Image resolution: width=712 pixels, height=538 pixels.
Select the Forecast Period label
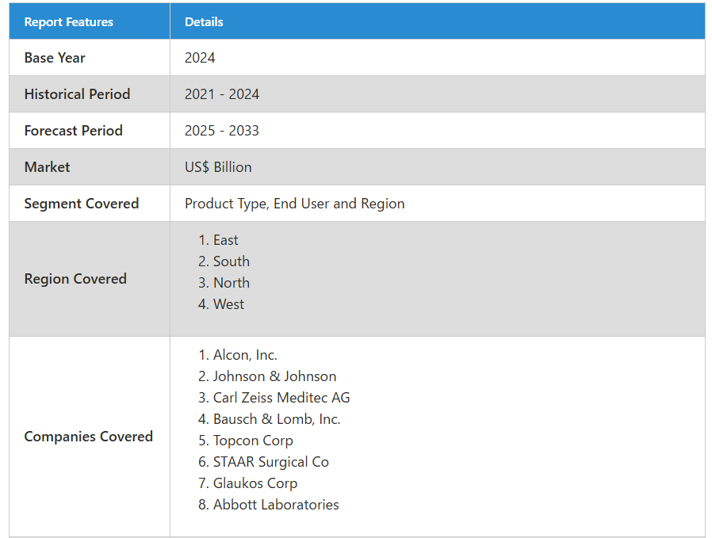(74, 131)
